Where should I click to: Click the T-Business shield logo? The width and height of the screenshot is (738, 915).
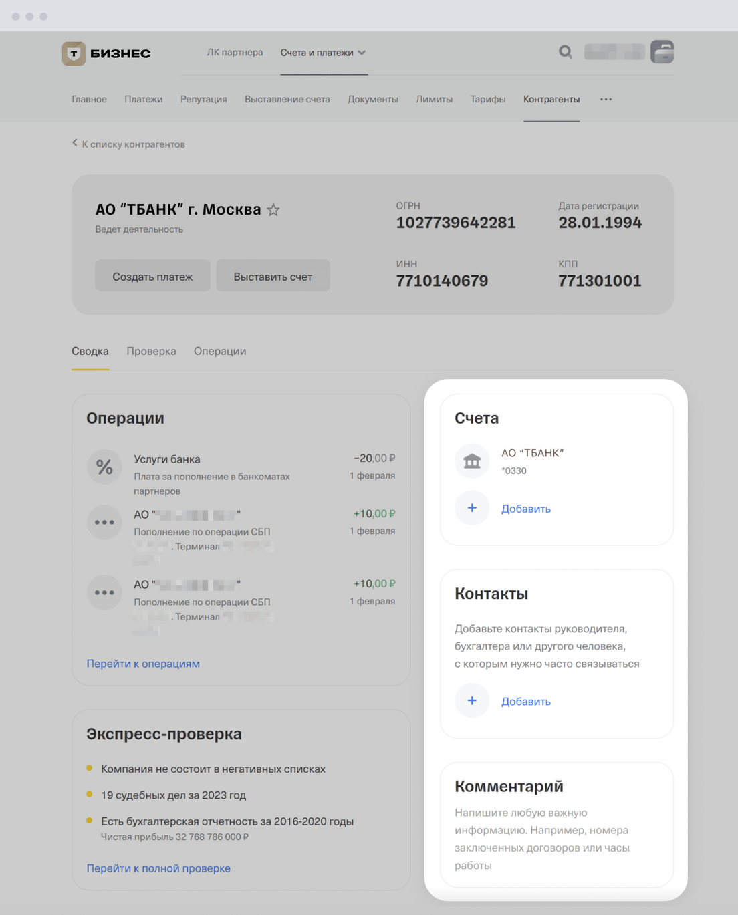pos(74,53)
